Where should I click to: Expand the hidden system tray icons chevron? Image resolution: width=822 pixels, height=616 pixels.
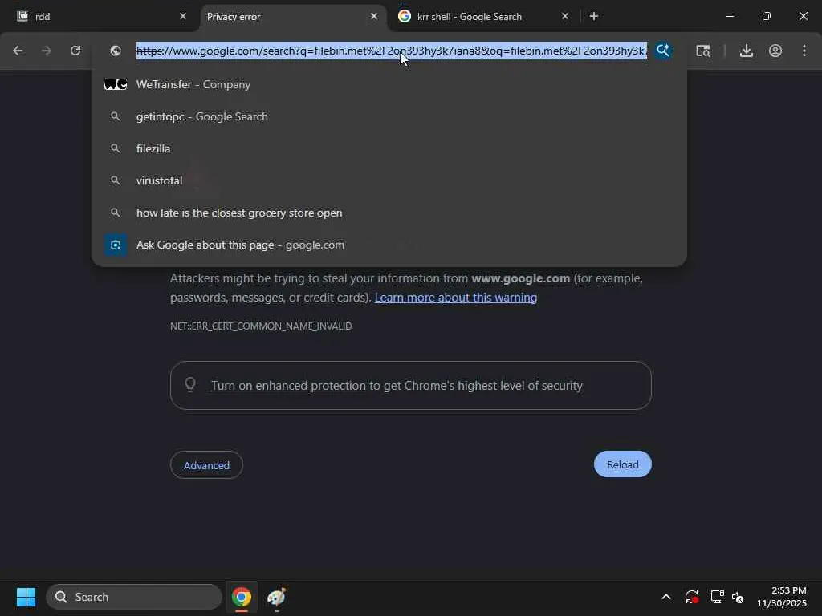pyautogui.click(x=666, y=597)
